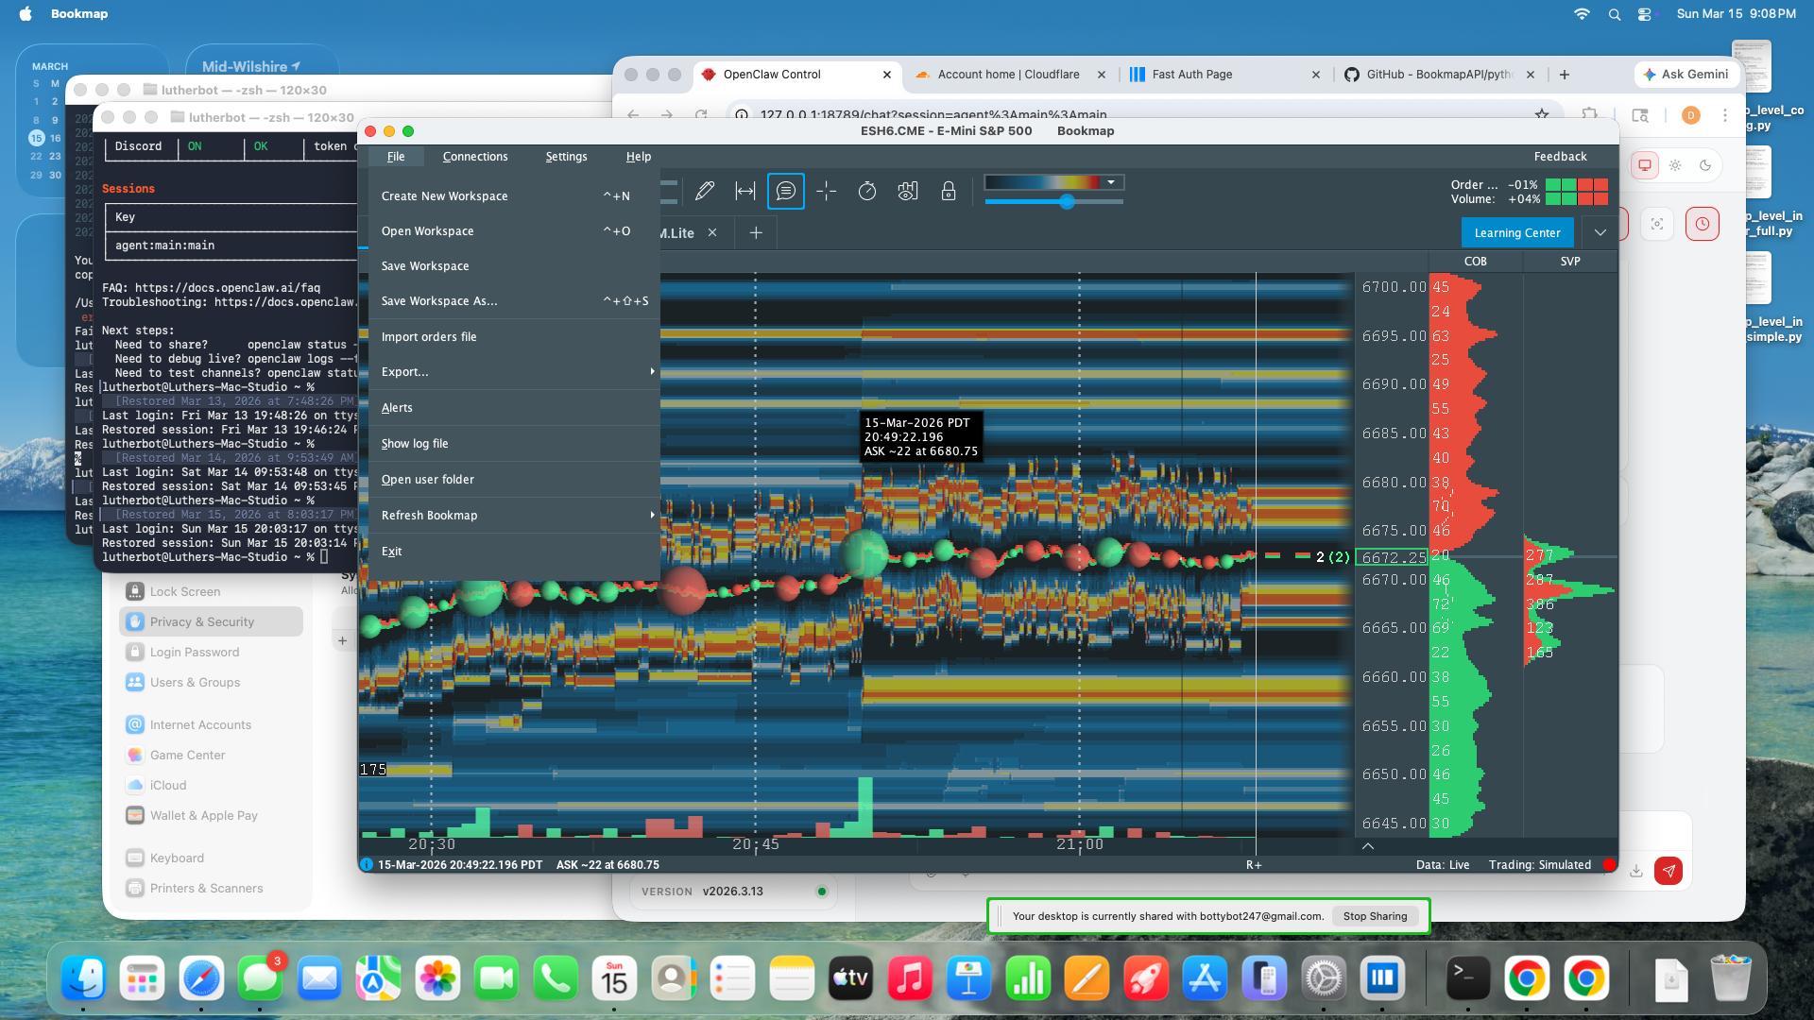
Task: Add a new chart tab with plus
Action: pos(756,233)
